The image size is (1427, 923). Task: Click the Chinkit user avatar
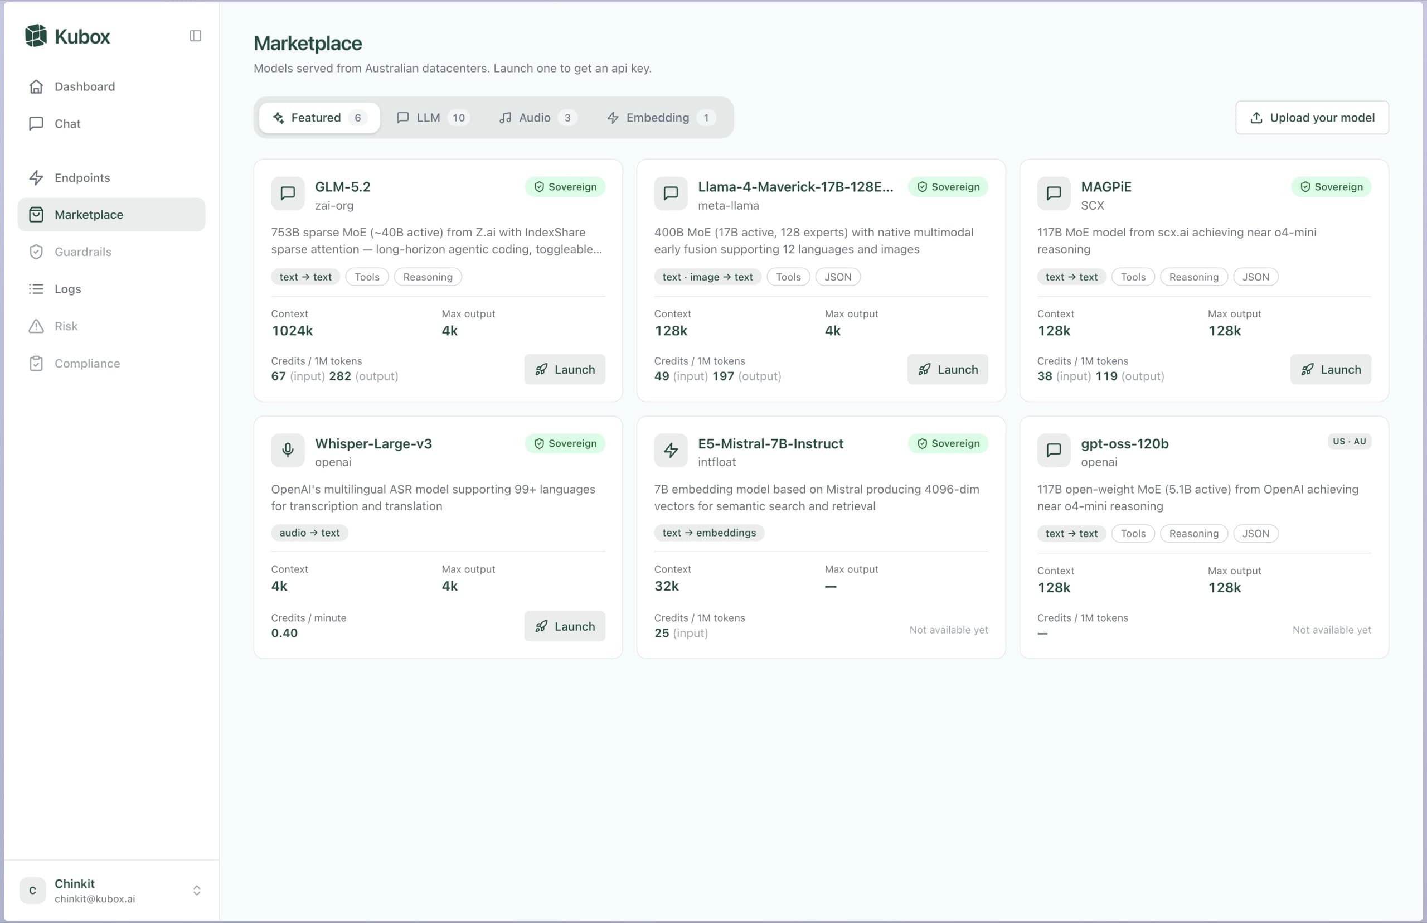[32, 891]
